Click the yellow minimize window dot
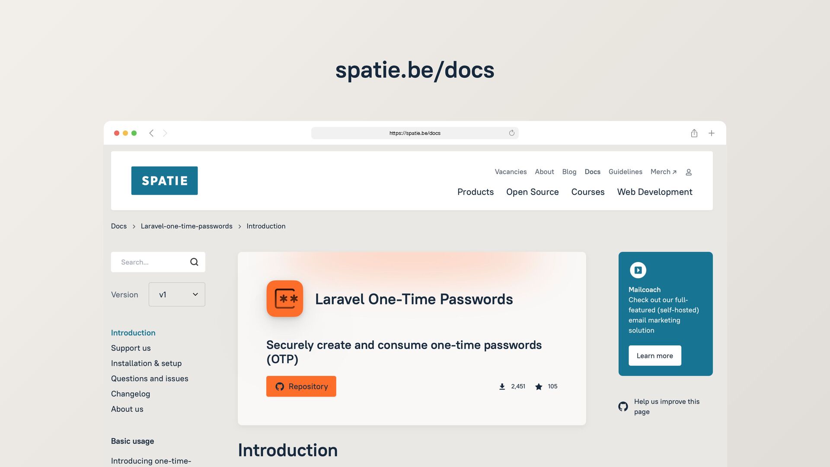Image resolution: width=830 pixels, height=467 pixels. coord(125,133)
